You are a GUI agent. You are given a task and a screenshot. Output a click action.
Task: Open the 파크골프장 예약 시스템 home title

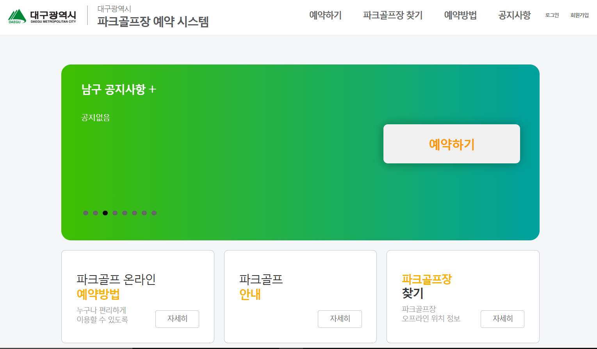(152, 22)
